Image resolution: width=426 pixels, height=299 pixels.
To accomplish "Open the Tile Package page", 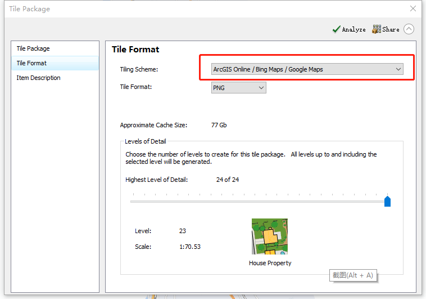I will click(x=55, y=48).
